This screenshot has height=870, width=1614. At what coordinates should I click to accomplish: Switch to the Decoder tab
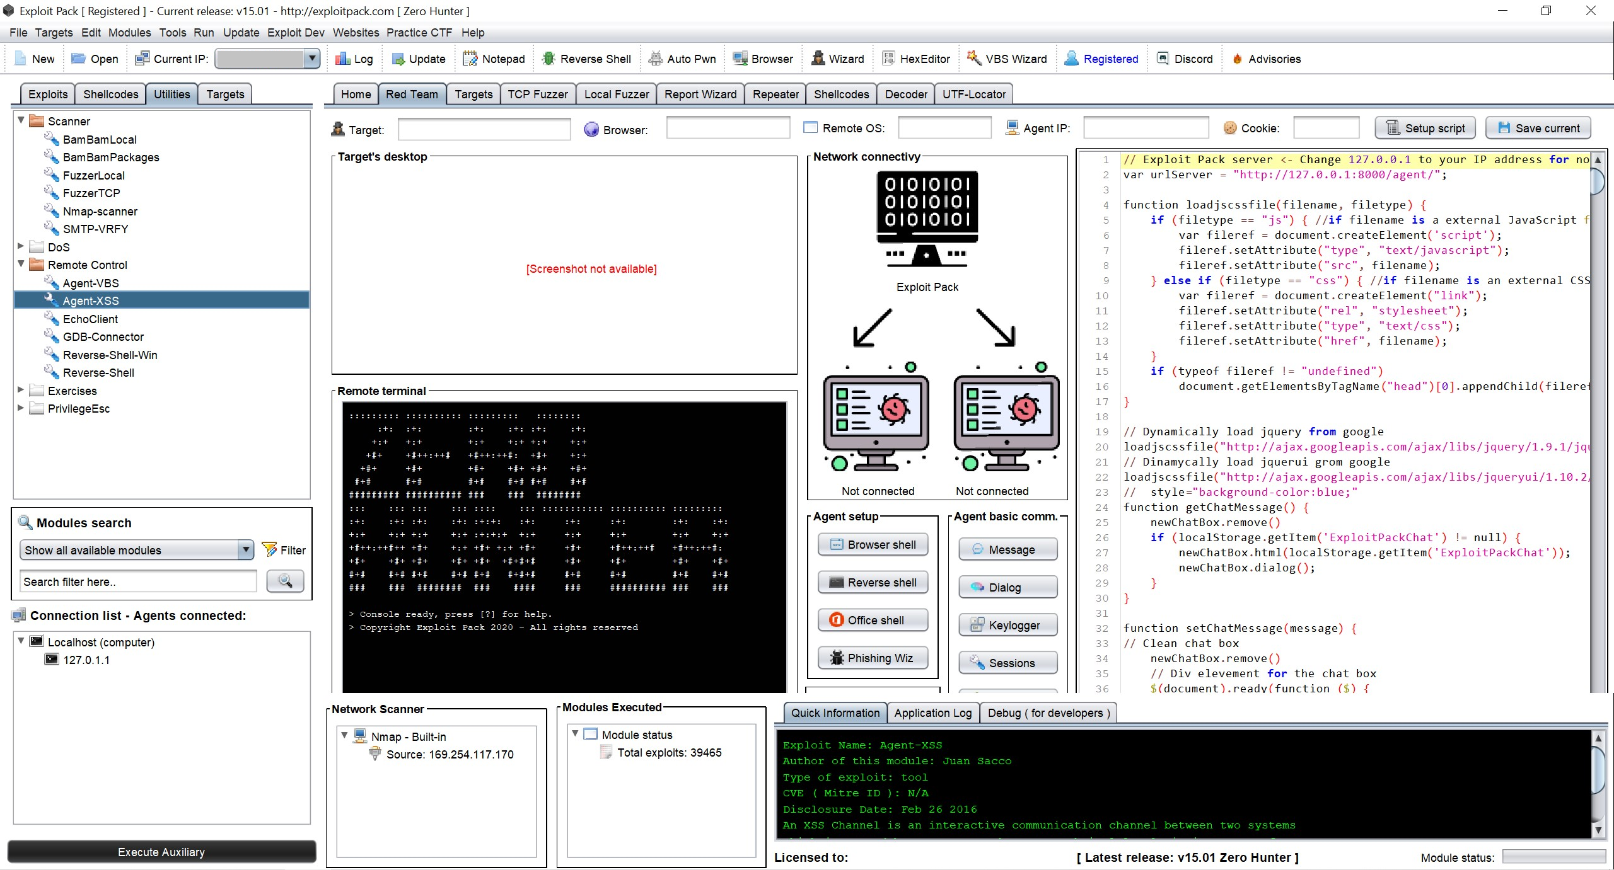coord(906,94)
